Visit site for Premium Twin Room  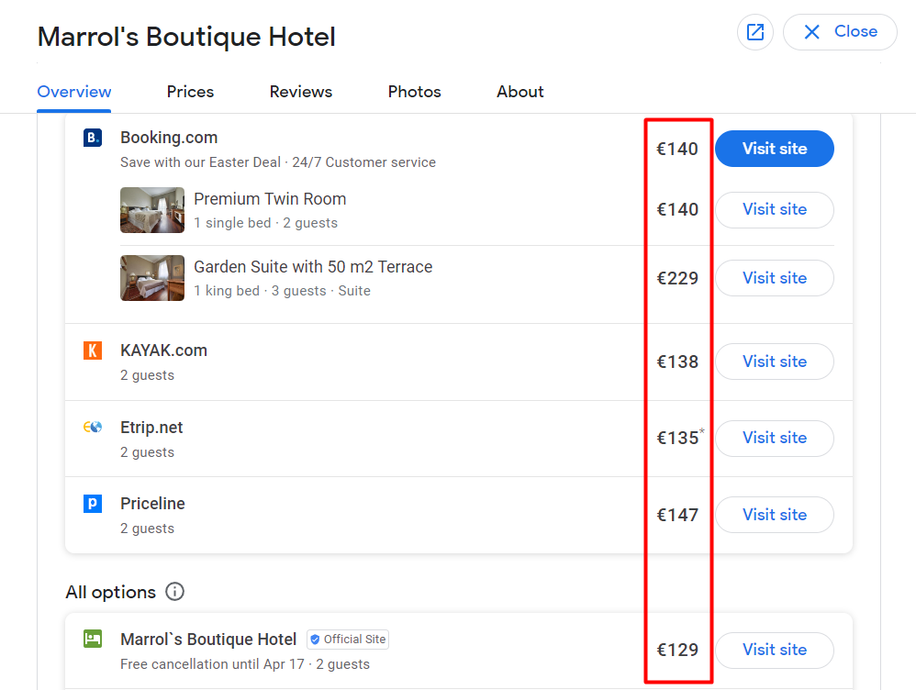pyautogui.click(x=775, y=210)
